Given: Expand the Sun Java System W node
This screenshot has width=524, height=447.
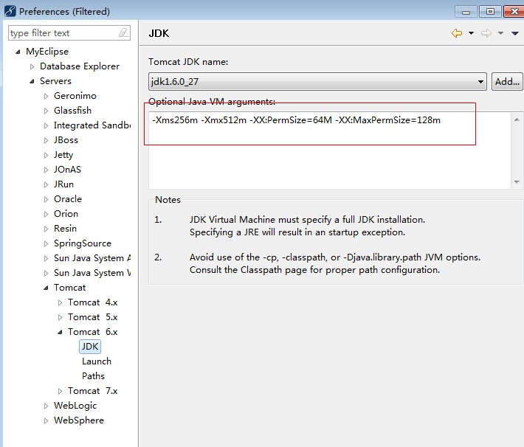Looking at the screenshot, I should [x=46, y=273].
